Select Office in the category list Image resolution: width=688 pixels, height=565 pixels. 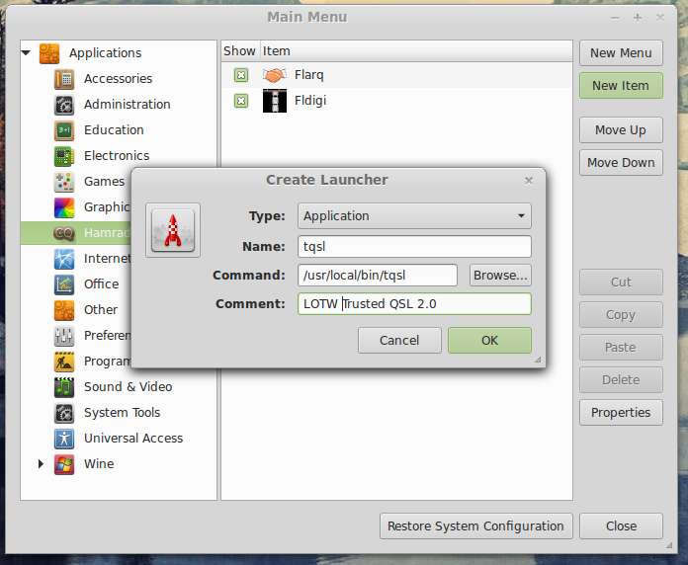101,284
